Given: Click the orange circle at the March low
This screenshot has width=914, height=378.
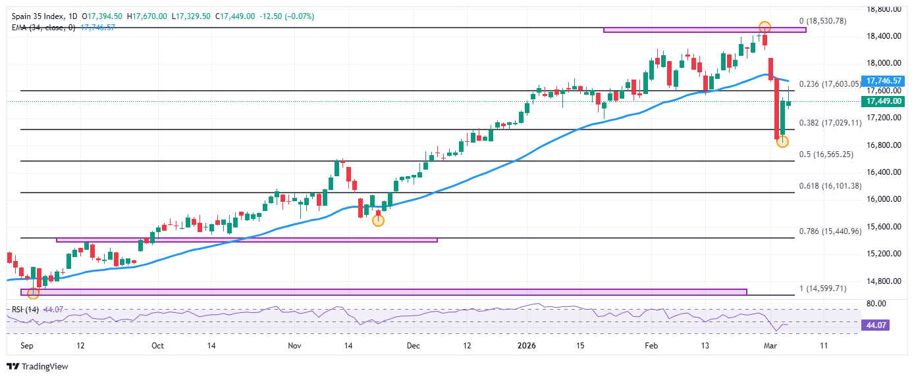Looking at the screenshot, I should (782, 141).
